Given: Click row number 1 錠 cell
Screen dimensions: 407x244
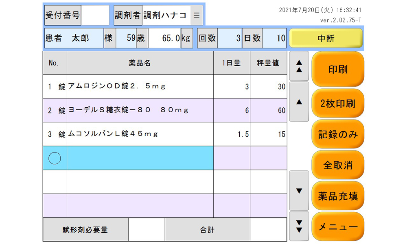Looking at the screenshot, I should click(55, 86).
